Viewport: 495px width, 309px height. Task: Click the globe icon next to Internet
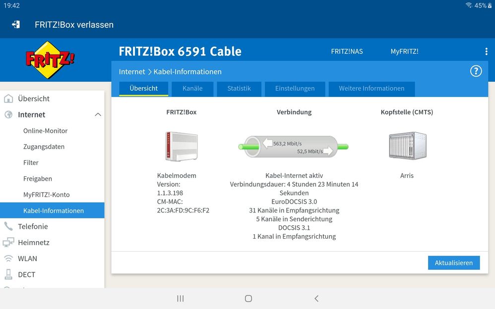[8, 114]
